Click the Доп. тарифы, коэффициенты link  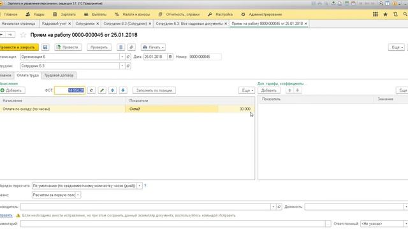pos(282,83)
